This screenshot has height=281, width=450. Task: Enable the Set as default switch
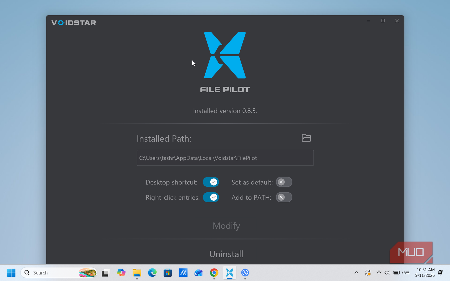pos(284,182)
